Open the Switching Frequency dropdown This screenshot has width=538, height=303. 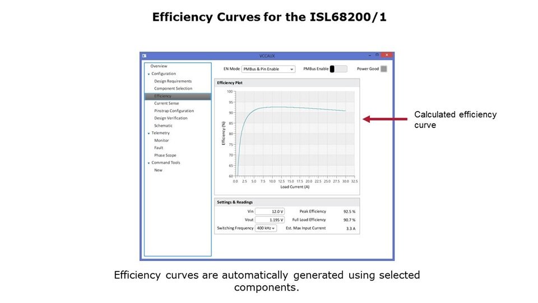[x=266, y=228]
